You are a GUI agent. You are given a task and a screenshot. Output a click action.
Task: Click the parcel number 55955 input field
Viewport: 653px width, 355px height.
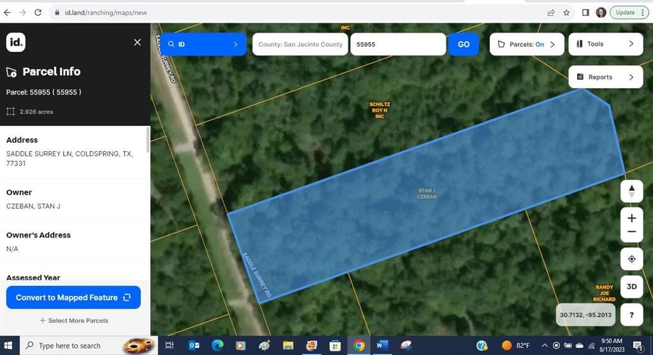click(x=397, y=45)
